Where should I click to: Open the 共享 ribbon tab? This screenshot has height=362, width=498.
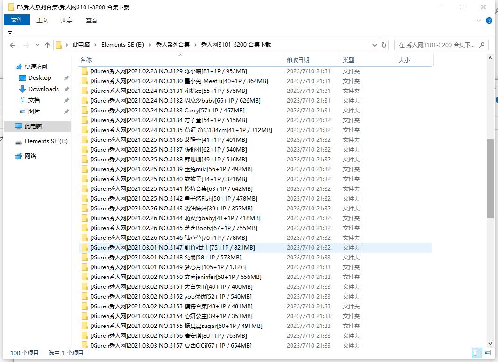[x=67, y=21]
